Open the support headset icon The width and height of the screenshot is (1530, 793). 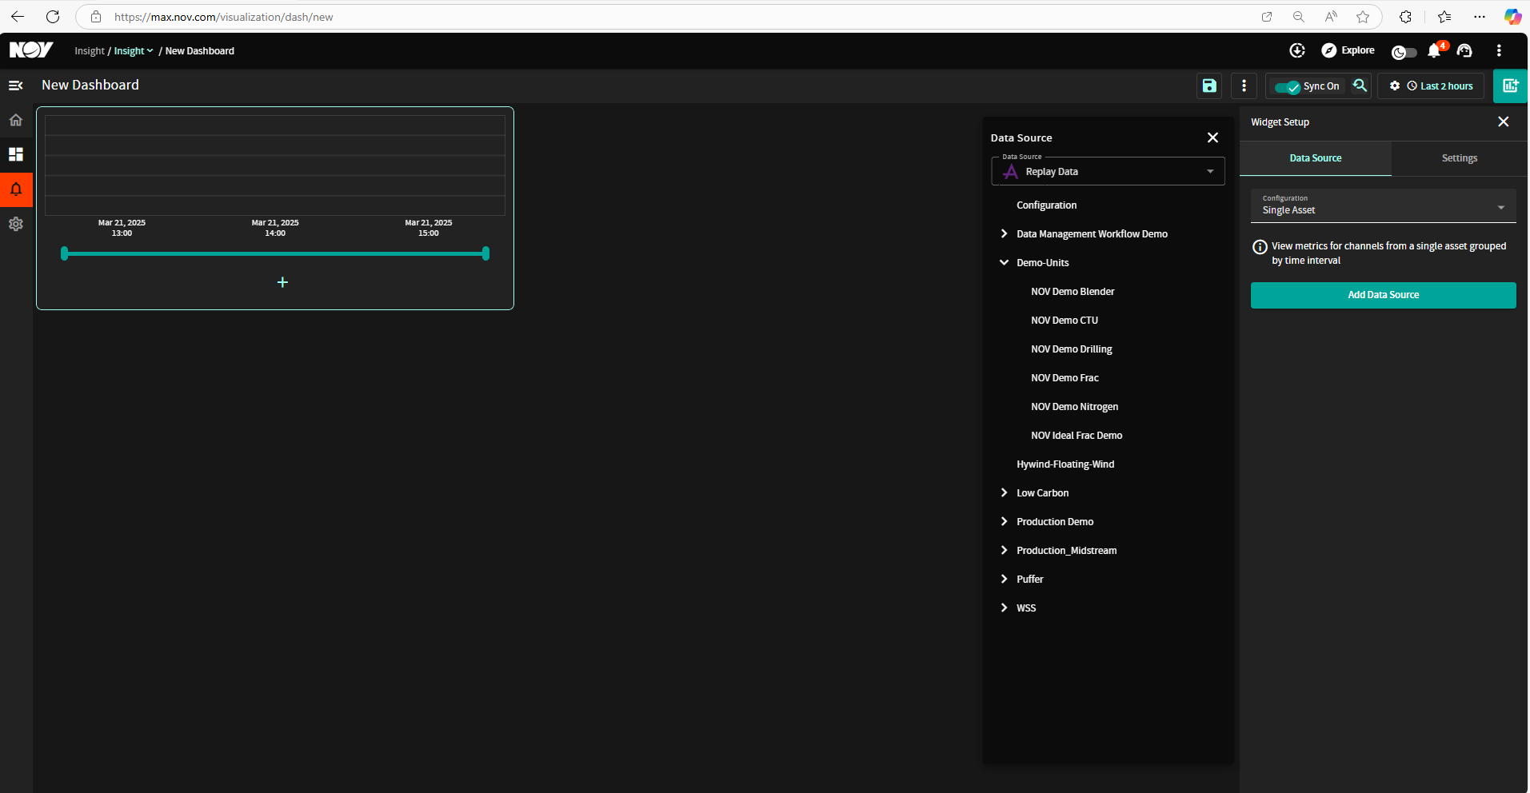point(1464,50)
